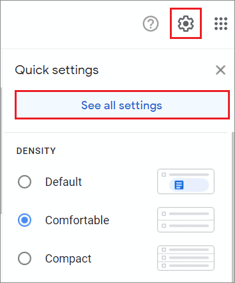Click the small checkbox glyph in Default preview

point(163,174)
